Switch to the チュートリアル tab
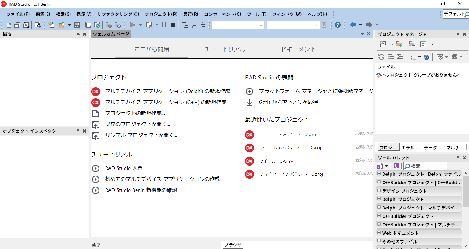This screenshot has width=469, height=249. pos(224,49)
